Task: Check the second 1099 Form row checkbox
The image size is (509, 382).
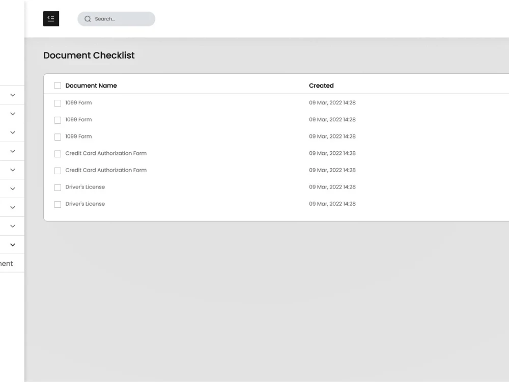Action: coord(58,120)
